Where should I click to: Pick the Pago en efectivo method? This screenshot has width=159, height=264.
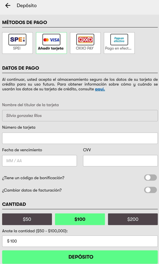click(119, 43)
